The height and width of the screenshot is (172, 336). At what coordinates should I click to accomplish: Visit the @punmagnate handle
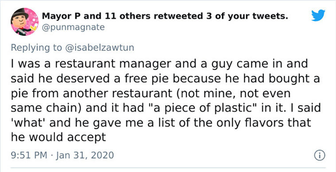(x=73, y=27)
